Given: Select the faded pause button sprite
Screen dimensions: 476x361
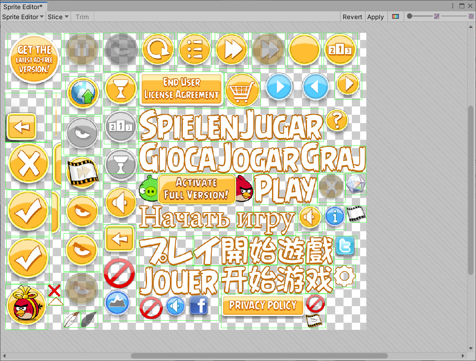Looking at the screenshot, I should pos(82,50).
